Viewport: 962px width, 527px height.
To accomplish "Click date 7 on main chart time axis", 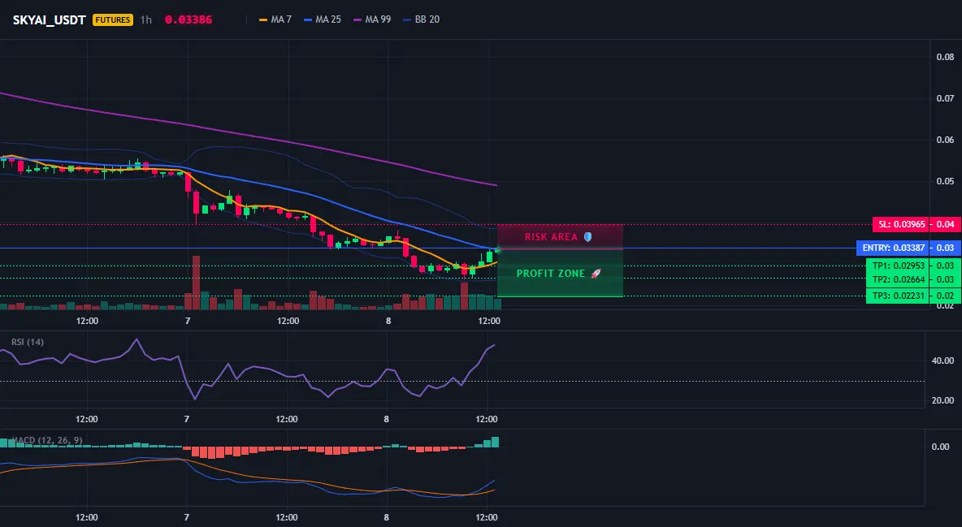I will (188, 321).
